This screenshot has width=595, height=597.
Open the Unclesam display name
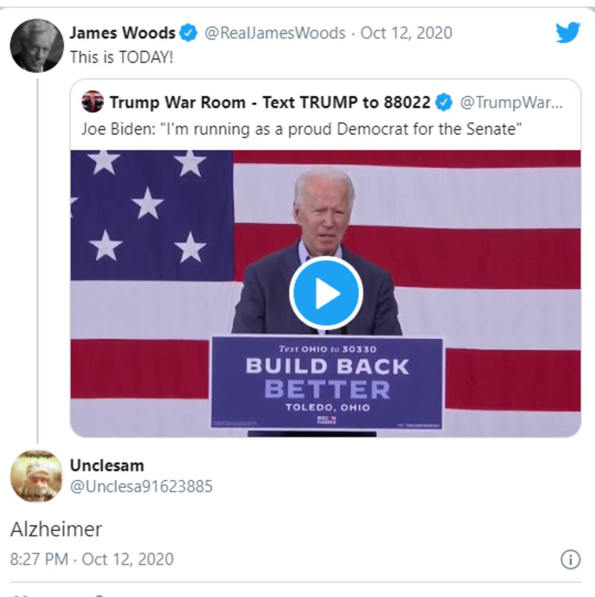tap(107, 465)
